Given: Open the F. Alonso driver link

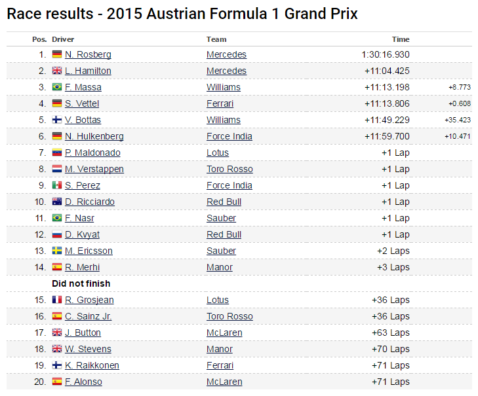Looking at the screenshot, I should point(83,382).
